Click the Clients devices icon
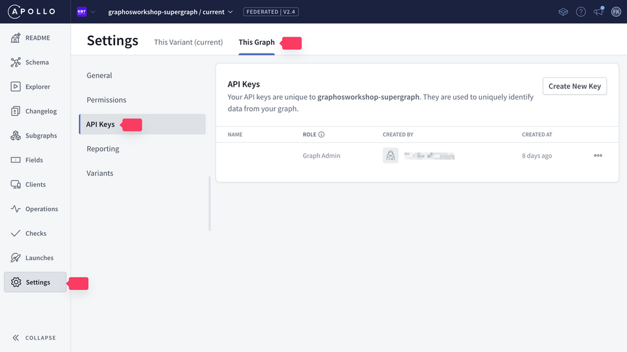The height and width of the screenshot is (352, 627). pos(16,184)
